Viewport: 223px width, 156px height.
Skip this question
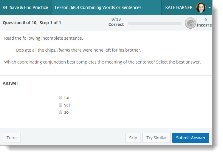[133, 138]
